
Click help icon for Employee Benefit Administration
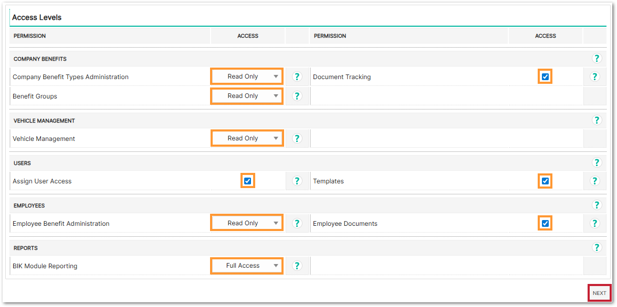click(x=297, y=224)
